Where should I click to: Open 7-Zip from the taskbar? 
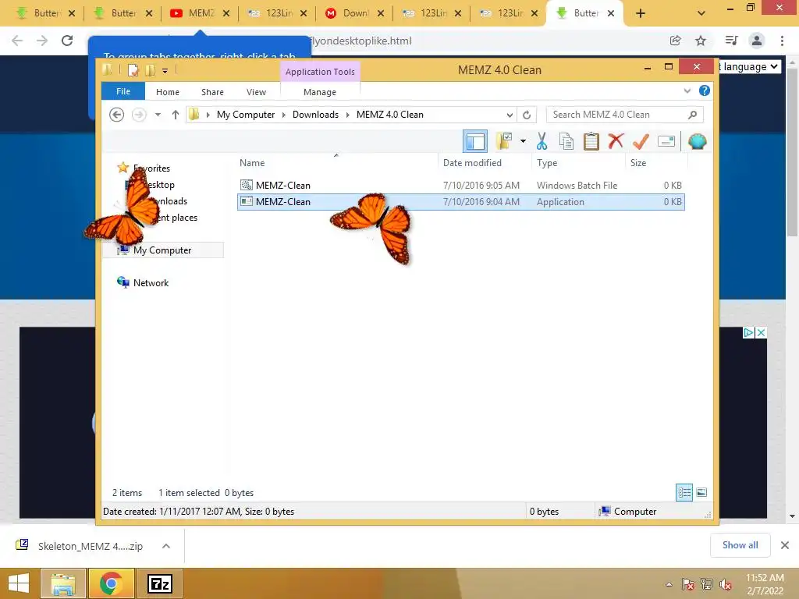pos(160,583)
